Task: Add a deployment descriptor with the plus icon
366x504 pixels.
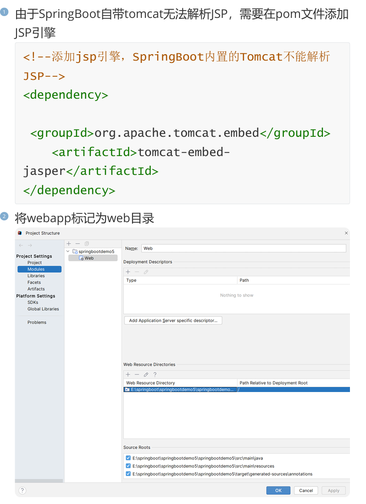Action: pyautogui.click(x=128, y=272)
